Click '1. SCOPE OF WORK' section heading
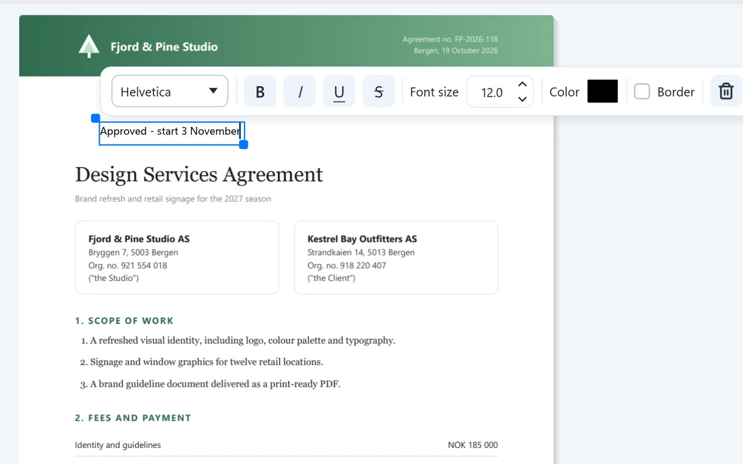 coord(124,320)
